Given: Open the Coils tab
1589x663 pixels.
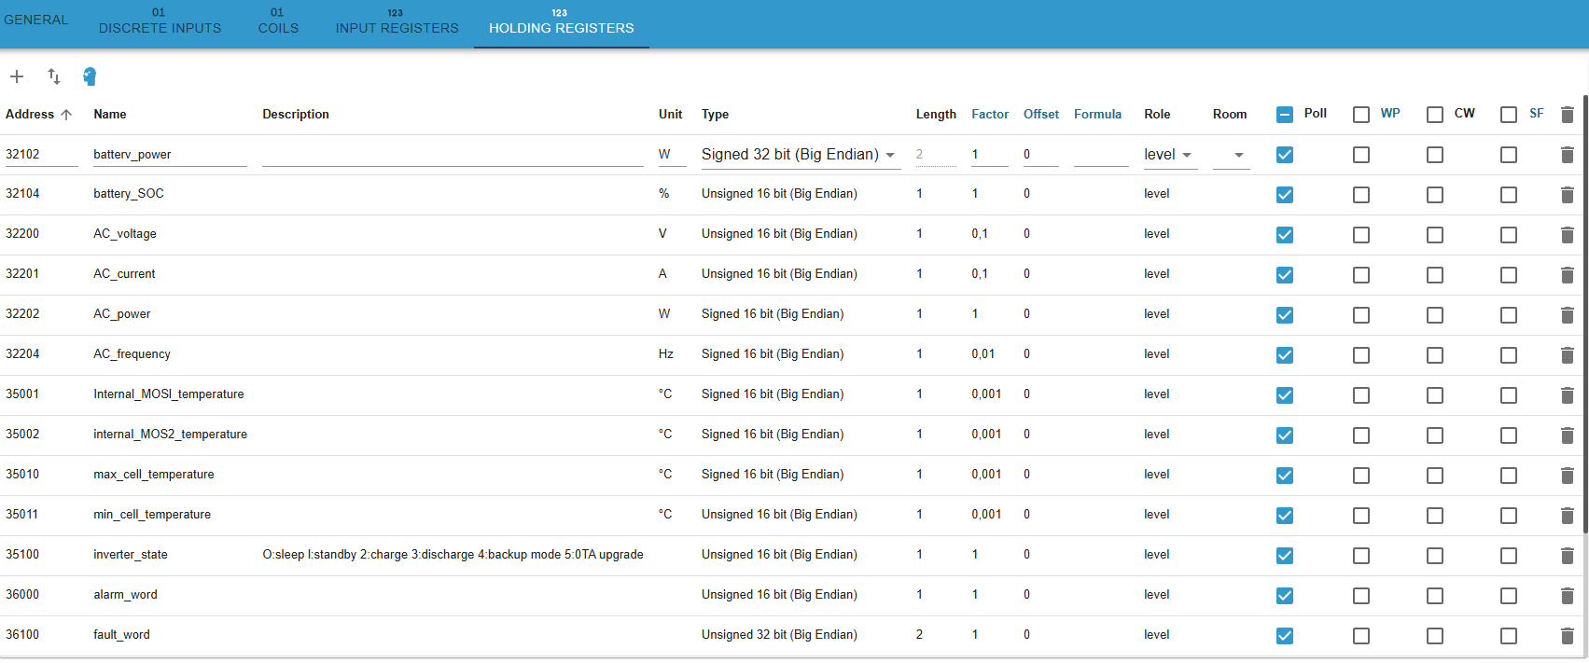Looking at the screenshot, I should point(278,22).
